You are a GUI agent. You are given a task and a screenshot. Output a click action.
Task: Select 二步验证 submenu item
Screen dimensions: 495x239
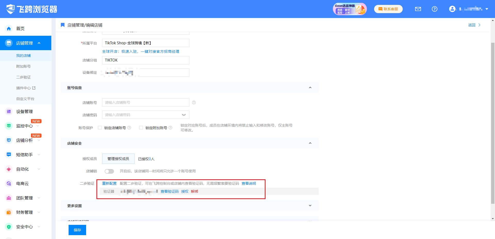(x=23, y=77)
